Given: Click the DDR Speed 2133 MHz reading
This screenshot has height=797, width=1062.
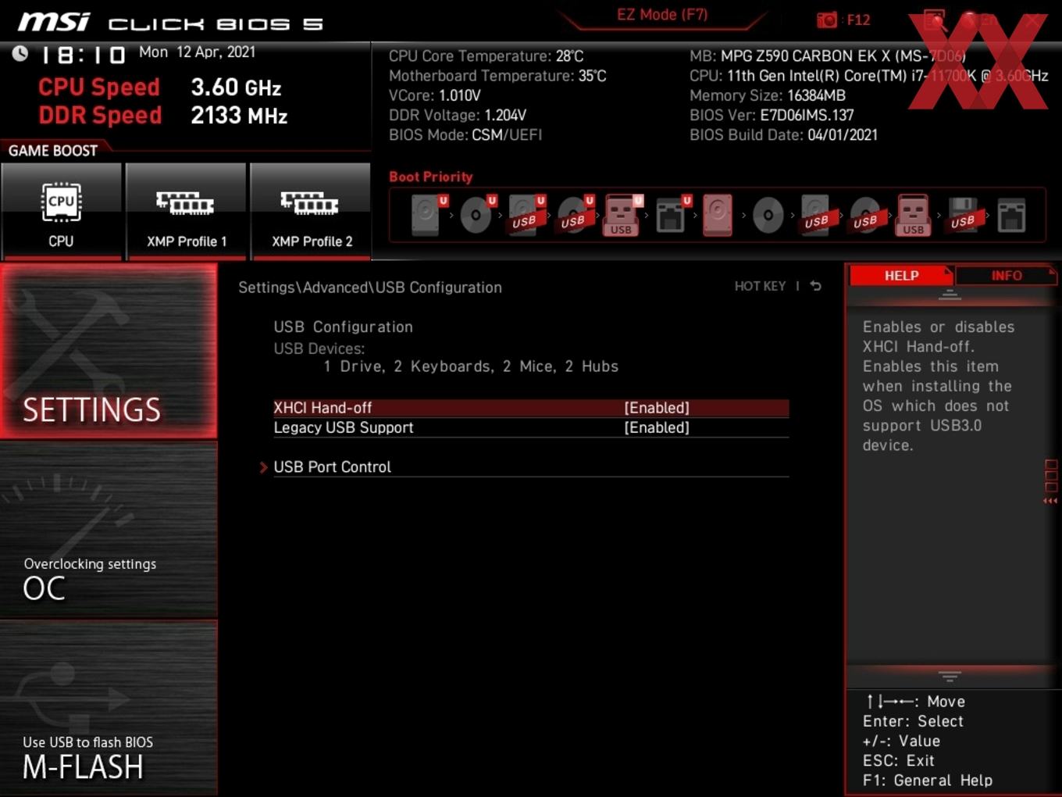Looking at the screenshot, I should click(163, 116).
